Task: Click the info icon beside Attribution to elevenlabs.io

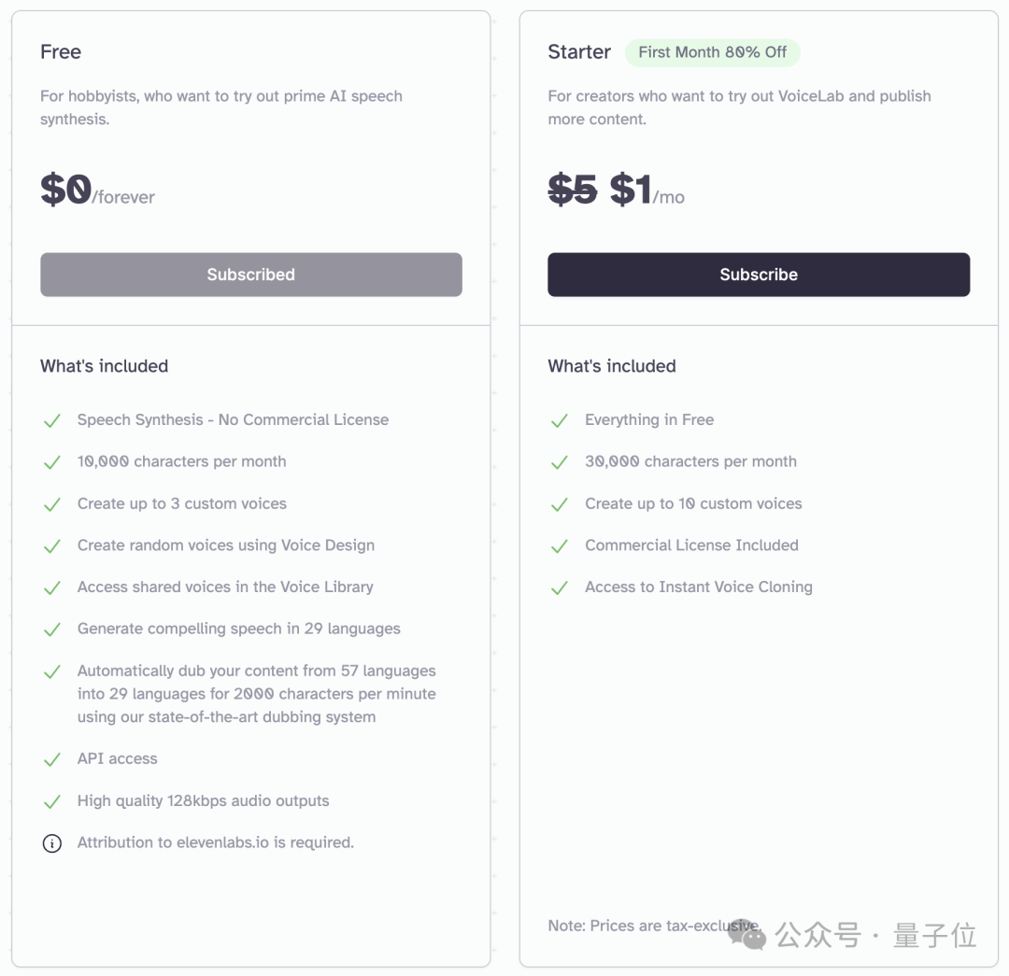Action: point(52,842)
